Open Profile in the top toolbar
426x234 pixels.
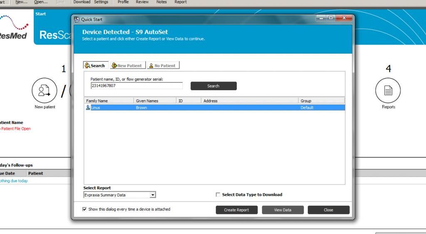point(123,2)
